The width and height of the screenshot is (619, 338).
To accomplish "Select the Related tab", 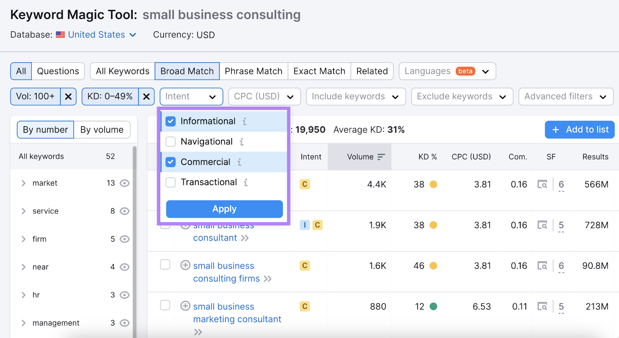I will [372, 71].
